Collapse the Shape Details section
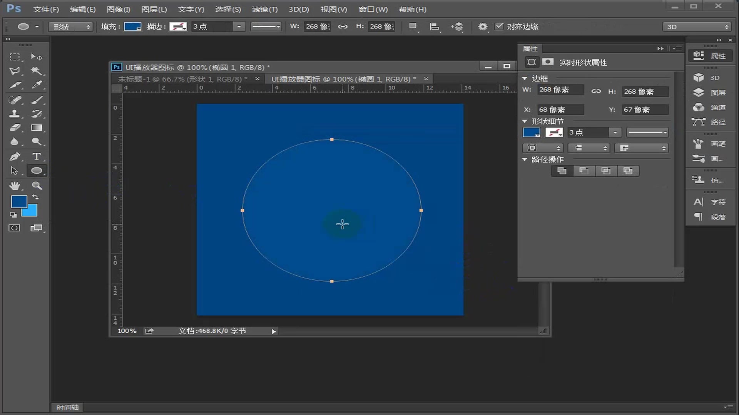This screenshot has height=415, width=739. point(525,121)
